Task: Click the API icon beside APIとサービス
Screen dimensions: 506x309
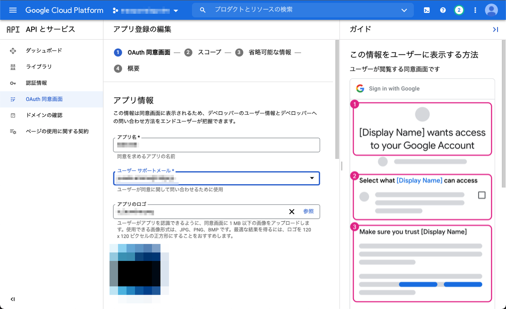Action: pos(13,30)
